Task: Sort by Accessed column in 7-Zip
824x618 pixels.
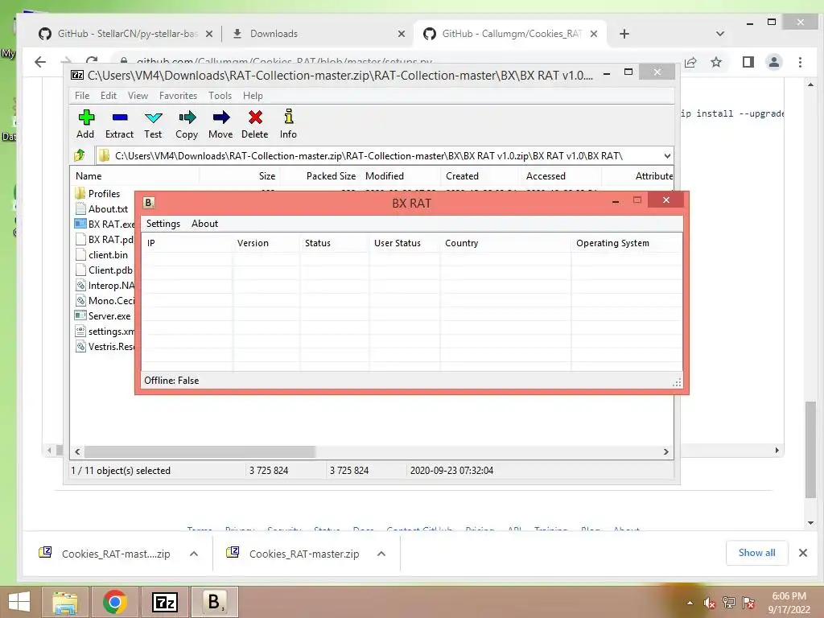Action: [561, 176]
